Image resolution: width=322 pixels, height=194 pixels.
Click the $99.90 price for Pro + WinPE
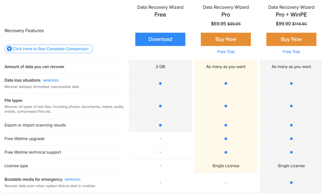click(x=283, y=24)
